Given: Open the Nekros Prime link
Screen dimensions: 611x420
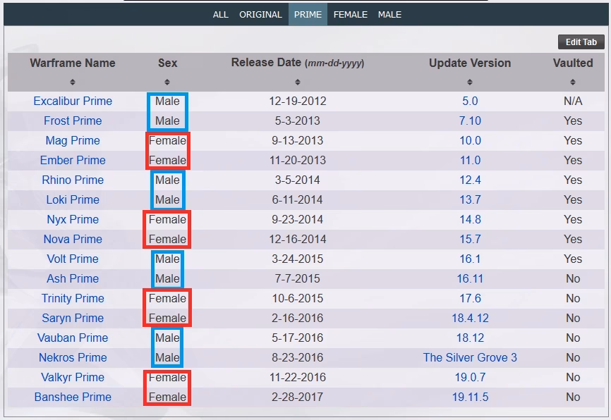Looking at the screenshot, I should tap(73, 357).
